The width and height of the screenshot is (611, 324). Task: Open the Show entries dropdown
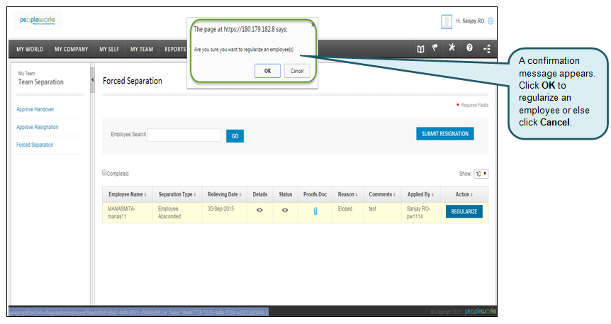tap(481, 174)
